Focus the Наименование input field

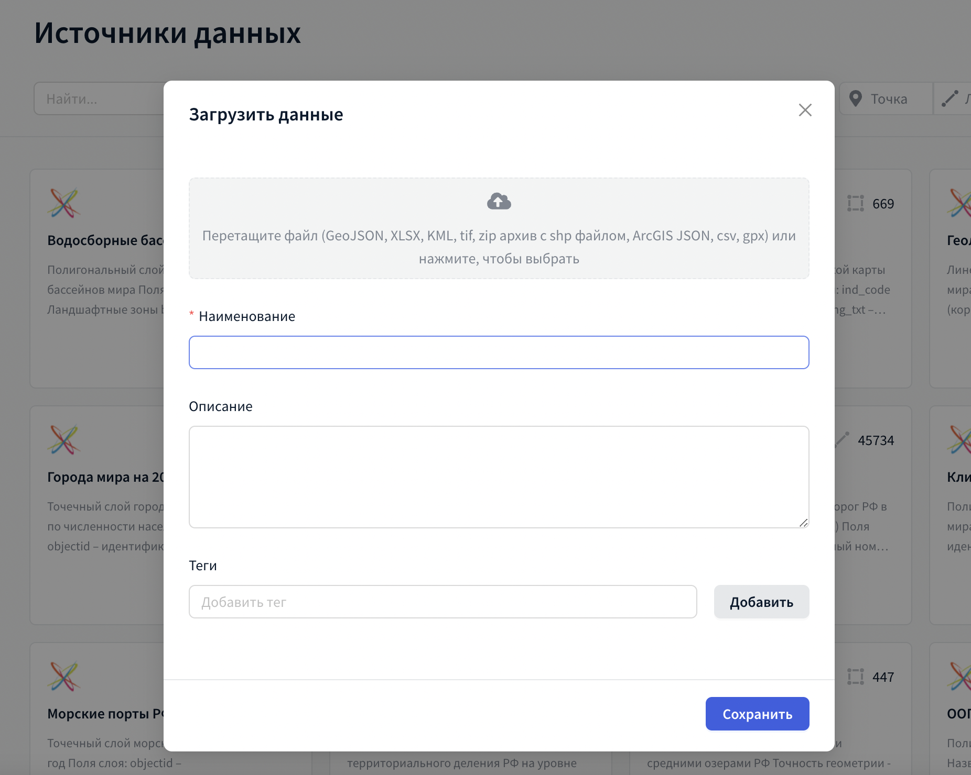click(x=499, y=352)
